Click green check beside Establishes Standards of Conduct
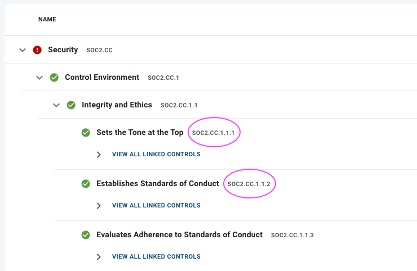Screen dimensions: 417x271 (x=86, y=184)
